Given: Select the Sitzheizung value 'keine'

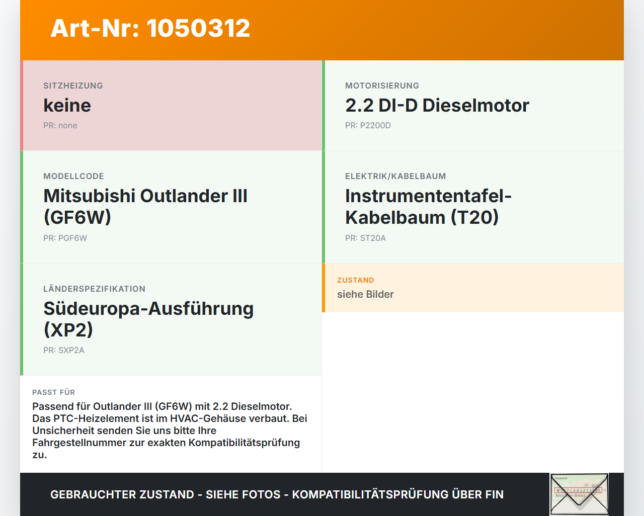Looking at the screenshot, I should pyautogui.click(x=67, y=105).
